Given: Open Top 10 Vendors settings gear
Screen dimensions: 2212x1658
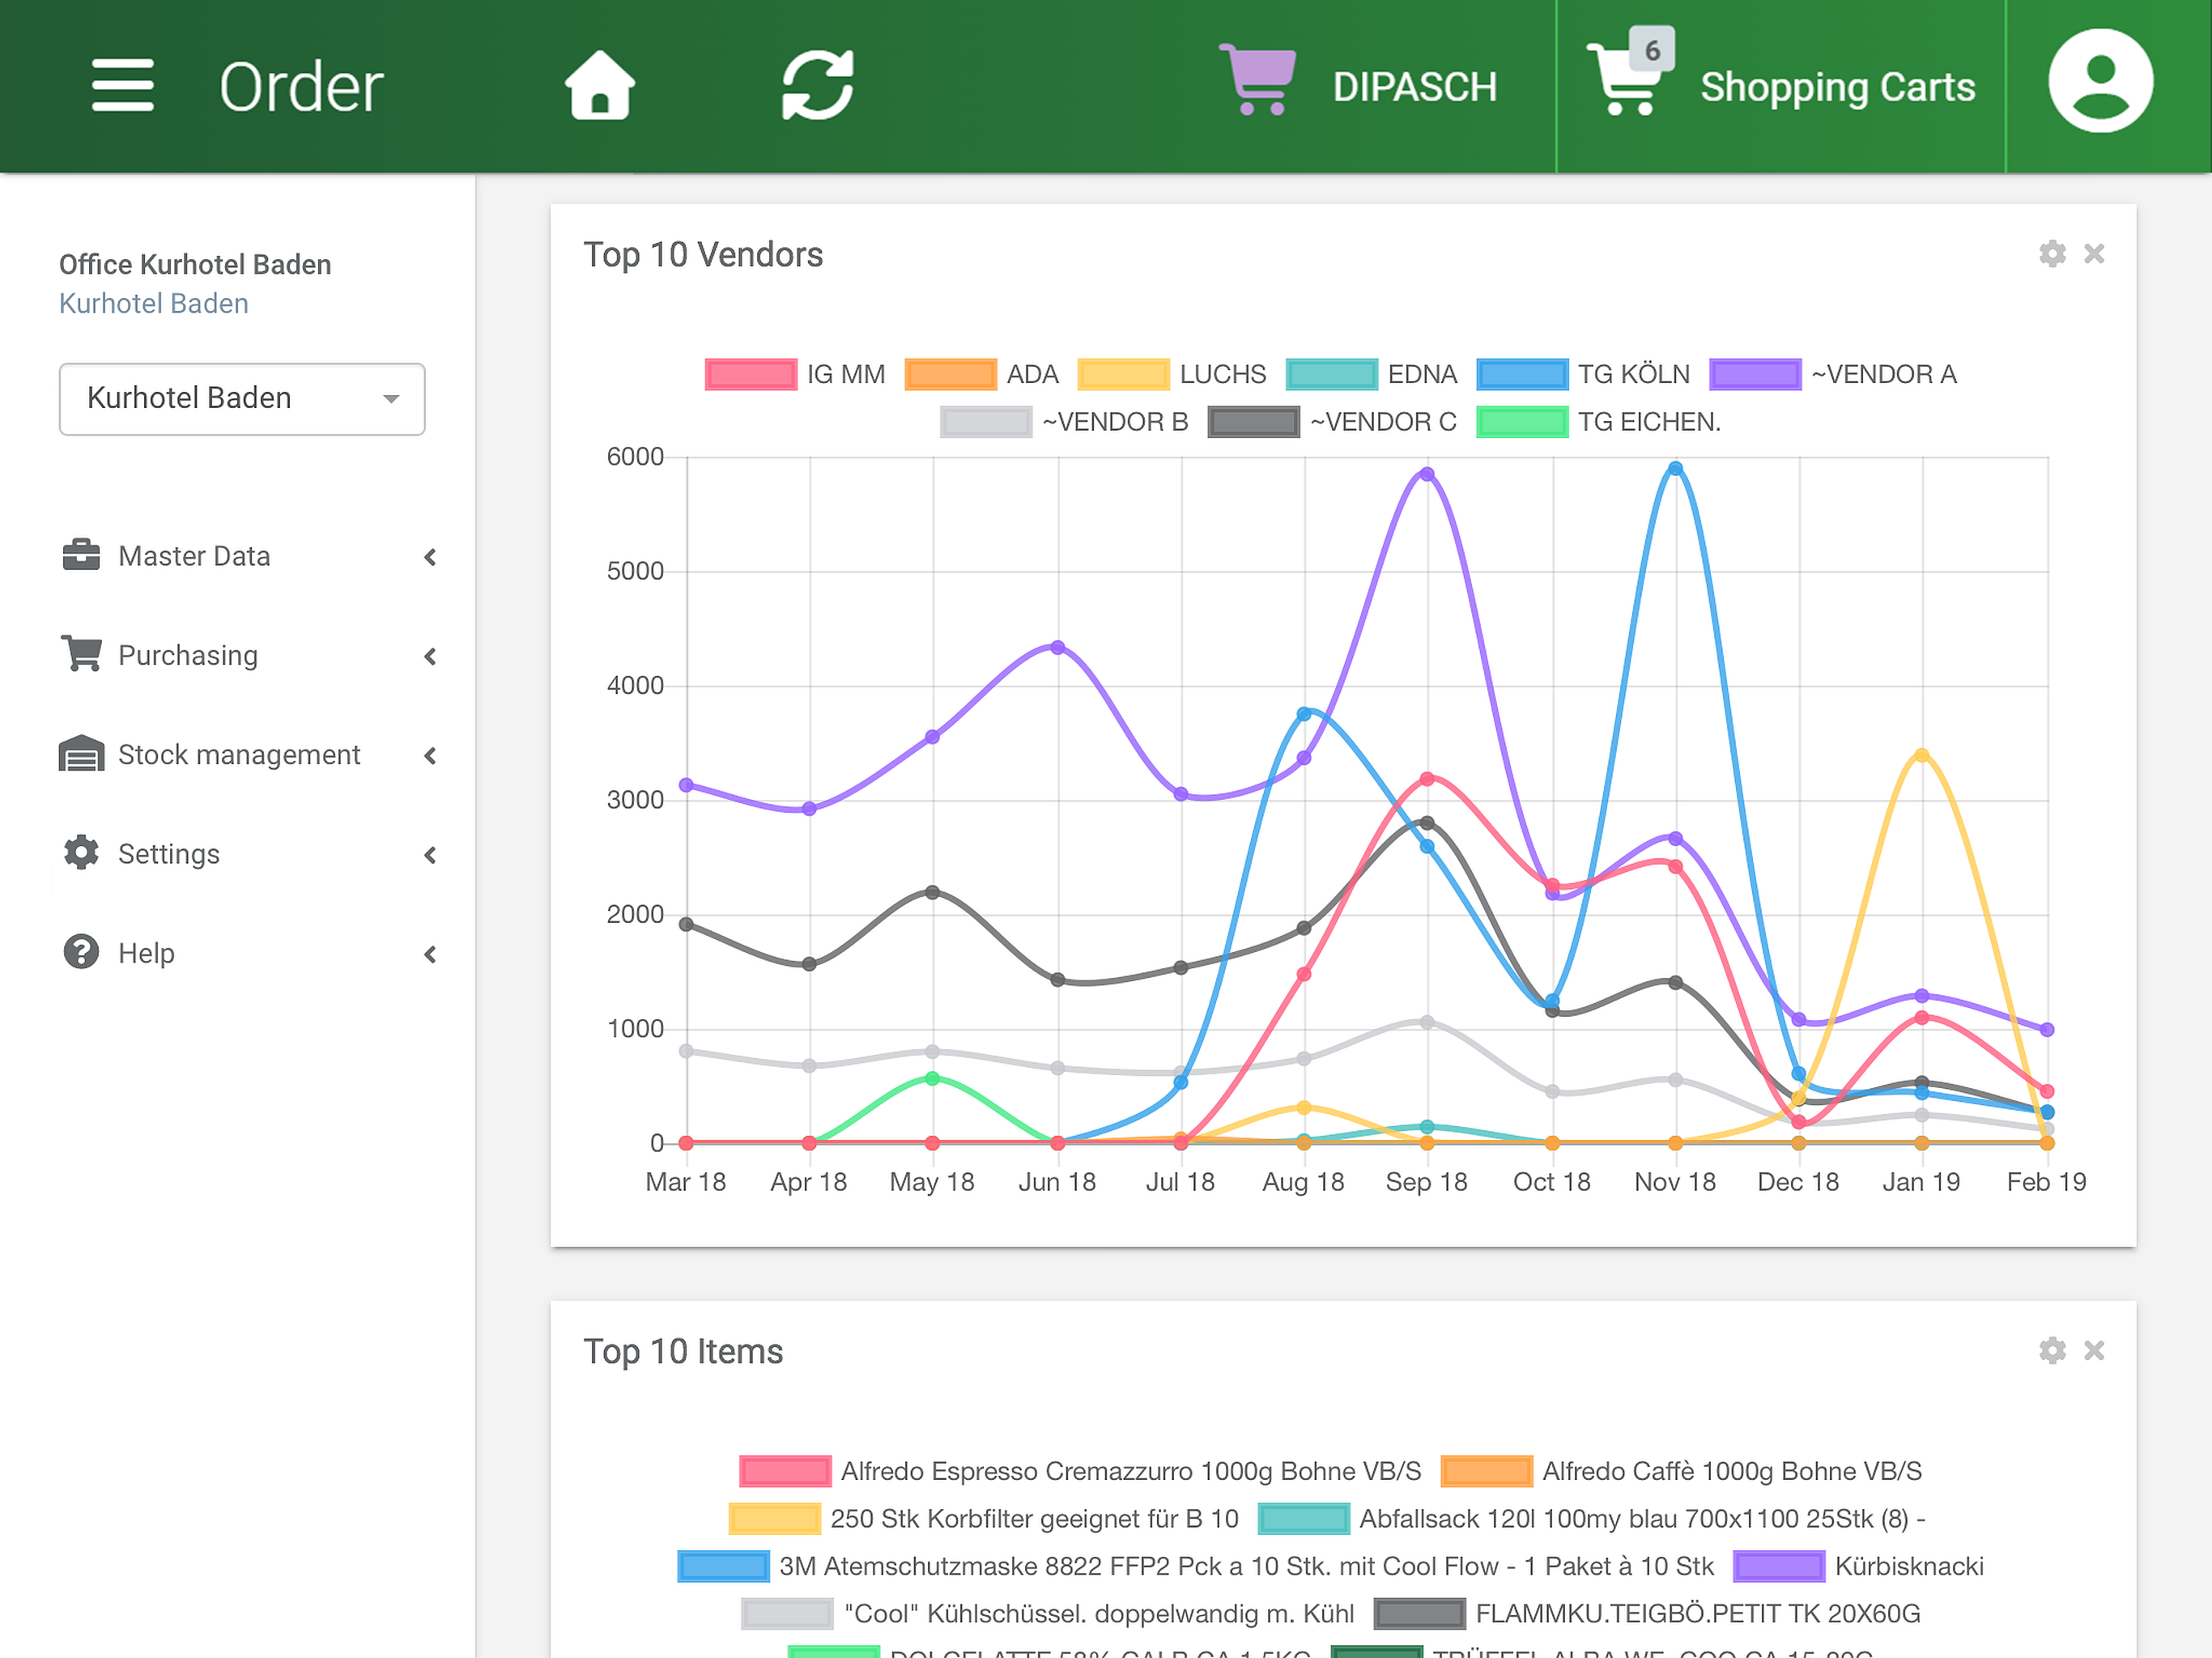Looking at the screenshot, I should point(2052,254).
